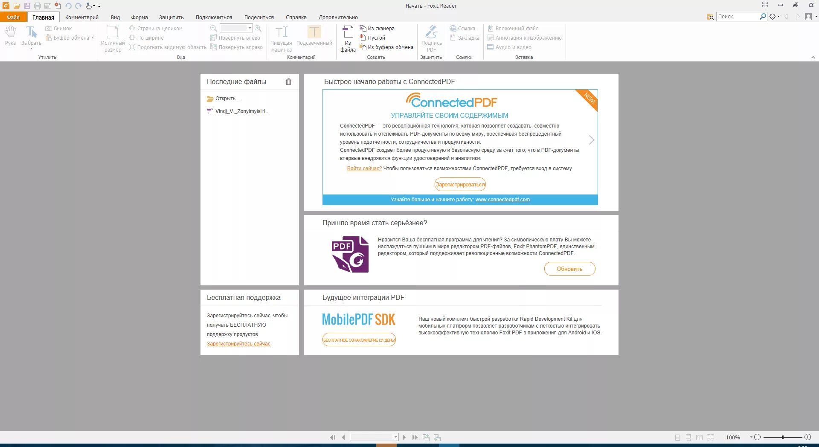Click the Войти сейчас? link
This screenshot has height=447, width=819.
(364, 168)
